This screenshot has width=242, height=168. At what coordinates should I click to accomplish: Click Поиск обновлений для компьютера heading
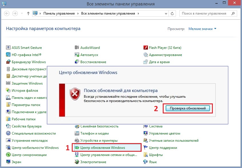(121, 91)
